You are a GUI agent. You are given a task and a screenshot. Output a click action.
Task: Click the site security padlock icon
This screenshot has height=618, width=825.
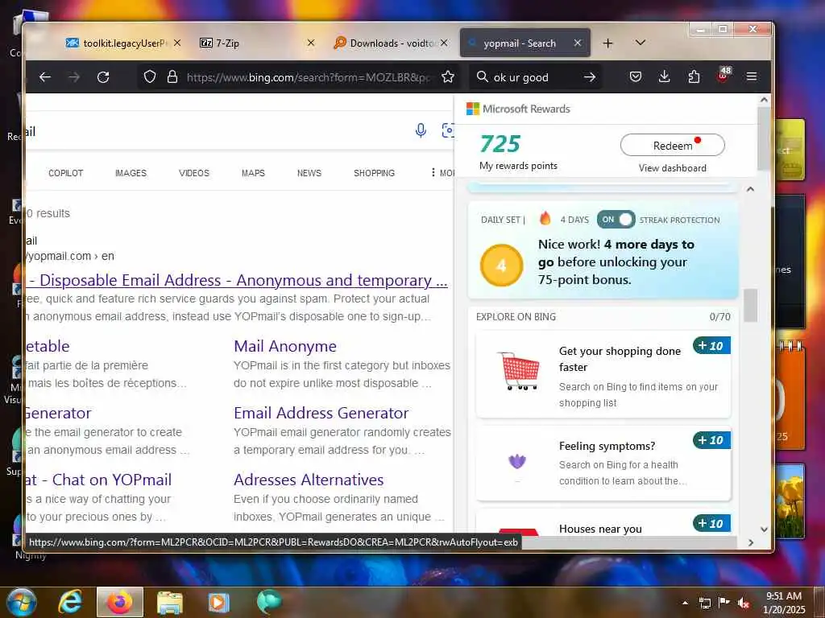tap(172, 77)
